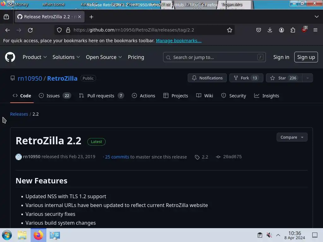This screenshot has height=242, width=323.
Task: Open the Pricing page
Action: (136, 57)
